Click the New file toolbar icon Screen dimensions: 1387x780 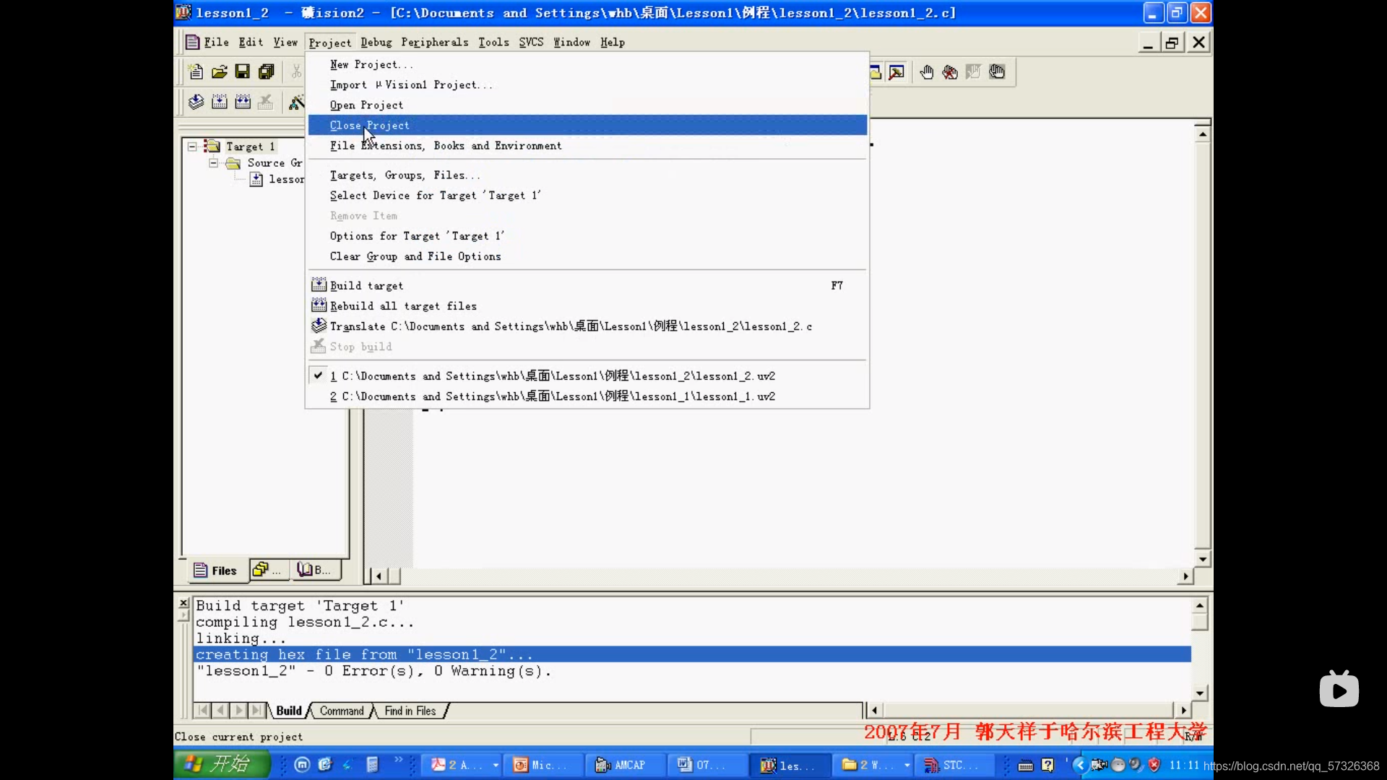tap(195, 71)
